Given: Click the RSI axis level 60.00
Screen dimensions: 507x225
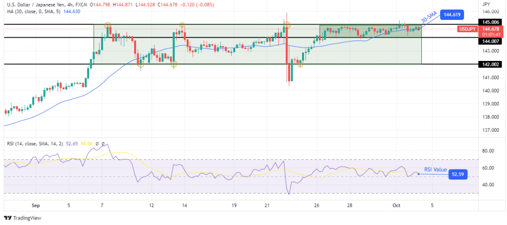Looking at the screenshot, I should pyautogui.click(x=488, y=168).
